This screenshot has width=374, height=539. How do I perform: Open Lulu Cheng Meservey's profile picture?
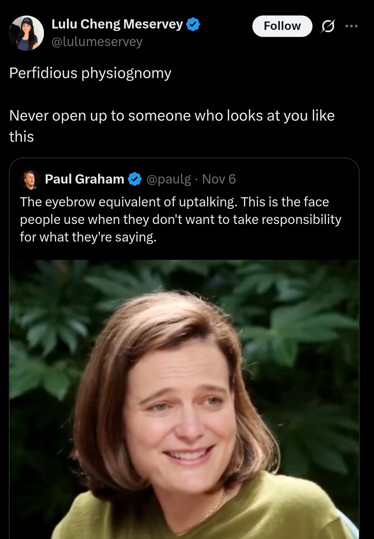tap(26, 33)
